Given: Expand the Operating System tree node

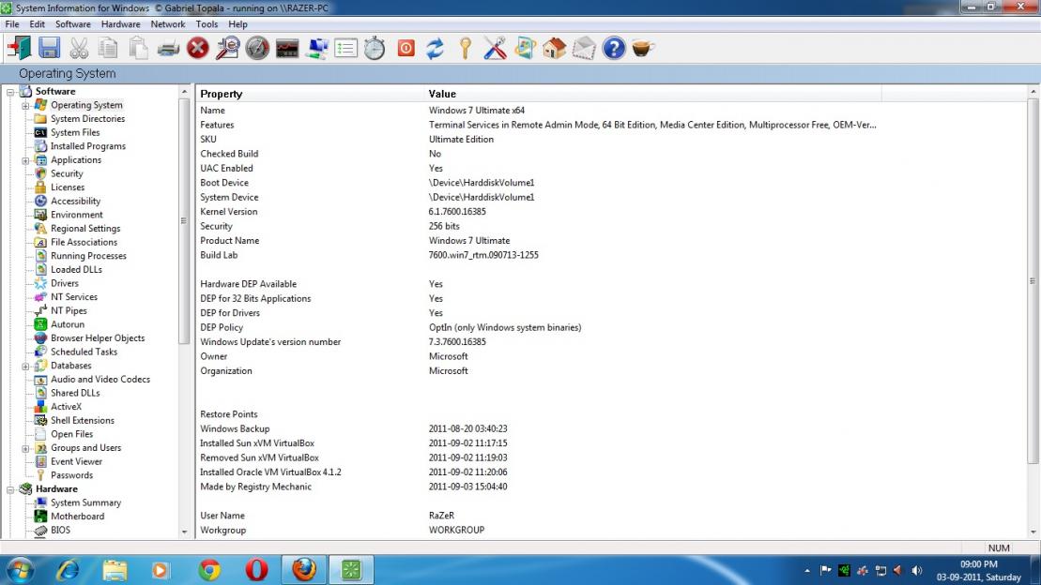Looking at the screenshot, I should coord(25,105).
